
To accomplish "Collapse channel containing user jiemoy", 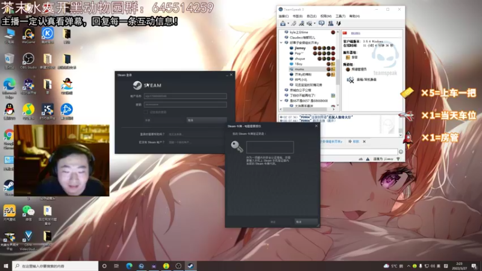I will [281, 43].
